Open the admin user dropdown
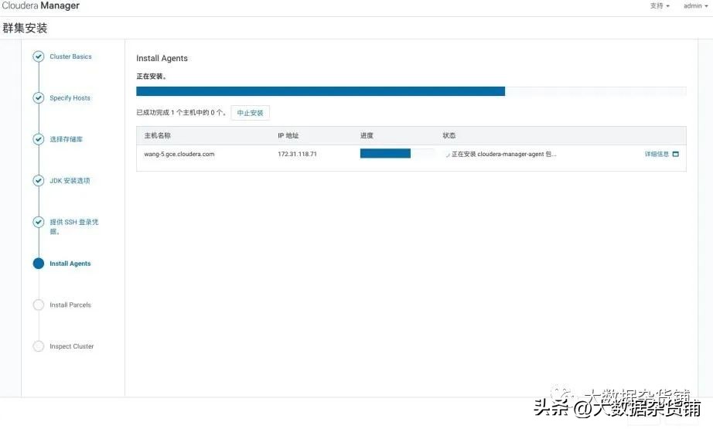Screen dimensions: 713x429 [696, 6]
